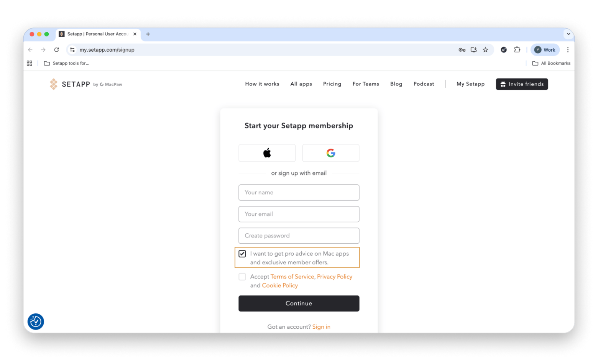The width and height of the screenshot is (598, 364).
Task: Click the Continue button
Action: 299,303
